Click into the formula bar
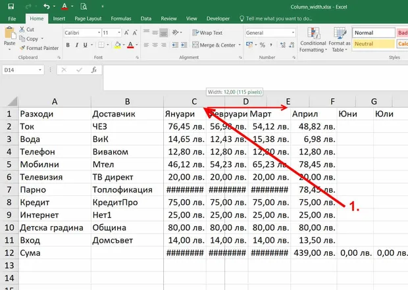Screen dimensions: 408x290 coord(255,78)
